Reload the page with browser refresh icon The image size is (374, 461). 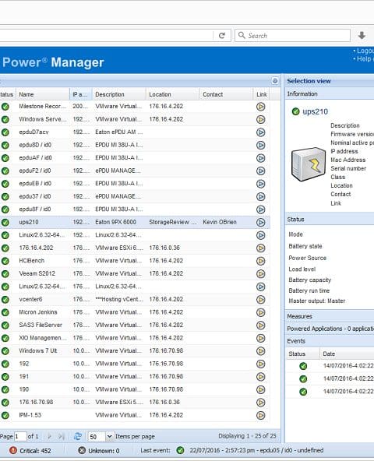222,36
